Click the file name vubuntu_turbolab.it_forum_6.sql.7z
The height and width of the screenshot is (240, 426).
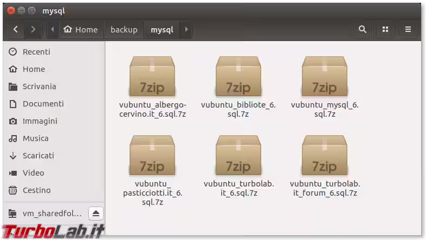pyautogui.click(x=325, y=188)
